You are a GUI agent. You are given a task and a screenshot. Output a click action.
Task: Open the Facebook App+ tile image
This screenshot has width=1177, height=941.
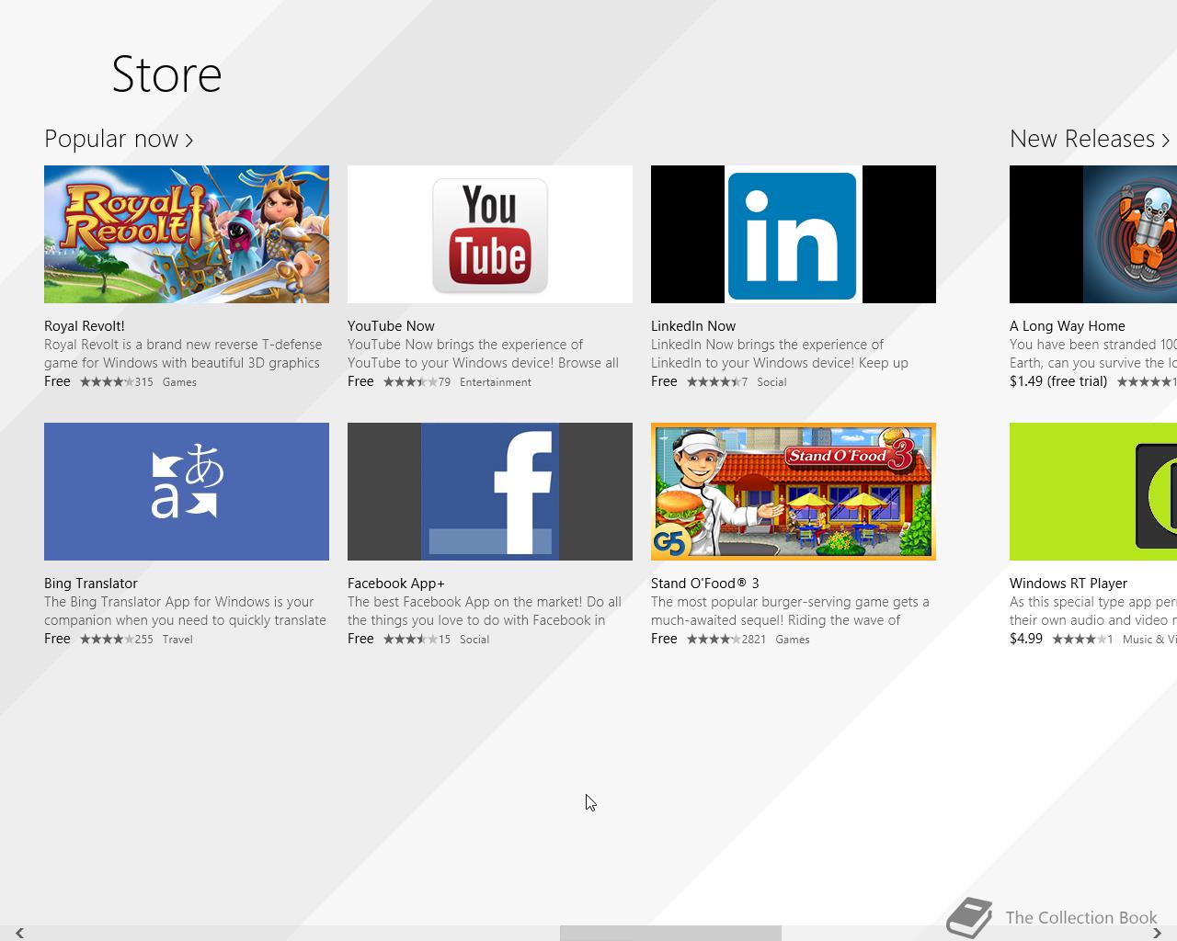point(490,492)
